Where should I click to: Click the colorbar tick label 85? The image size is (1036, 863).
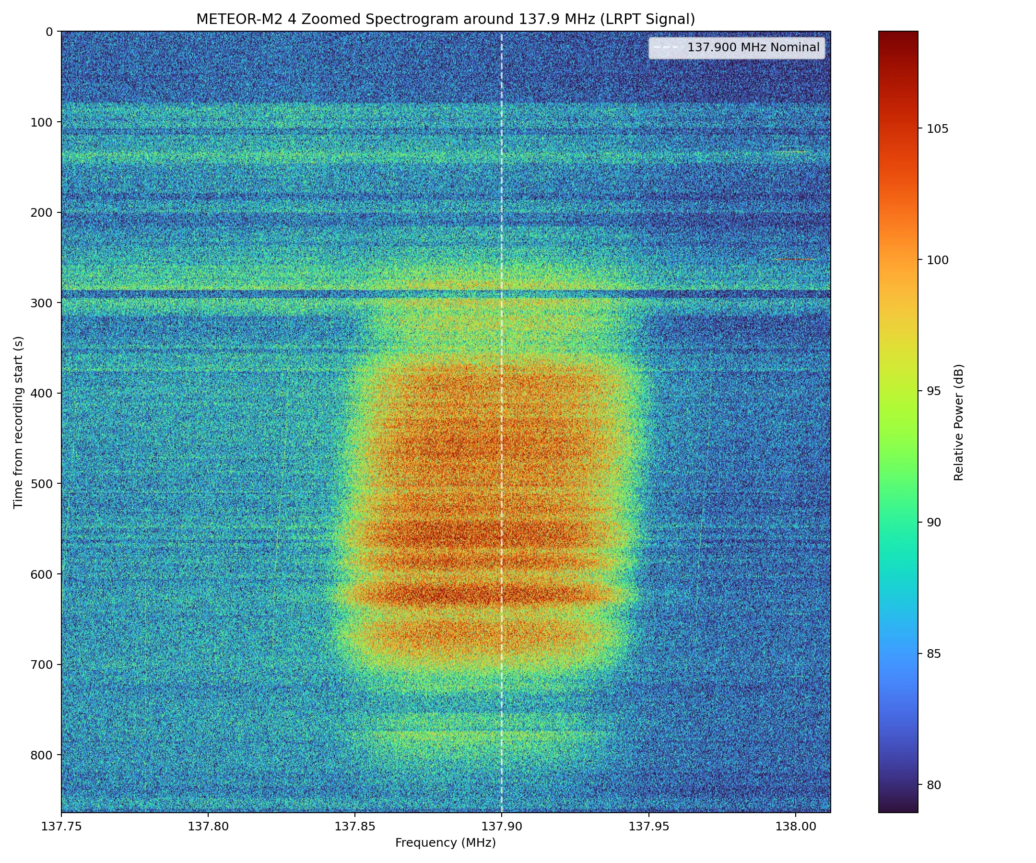coord(934,654)
